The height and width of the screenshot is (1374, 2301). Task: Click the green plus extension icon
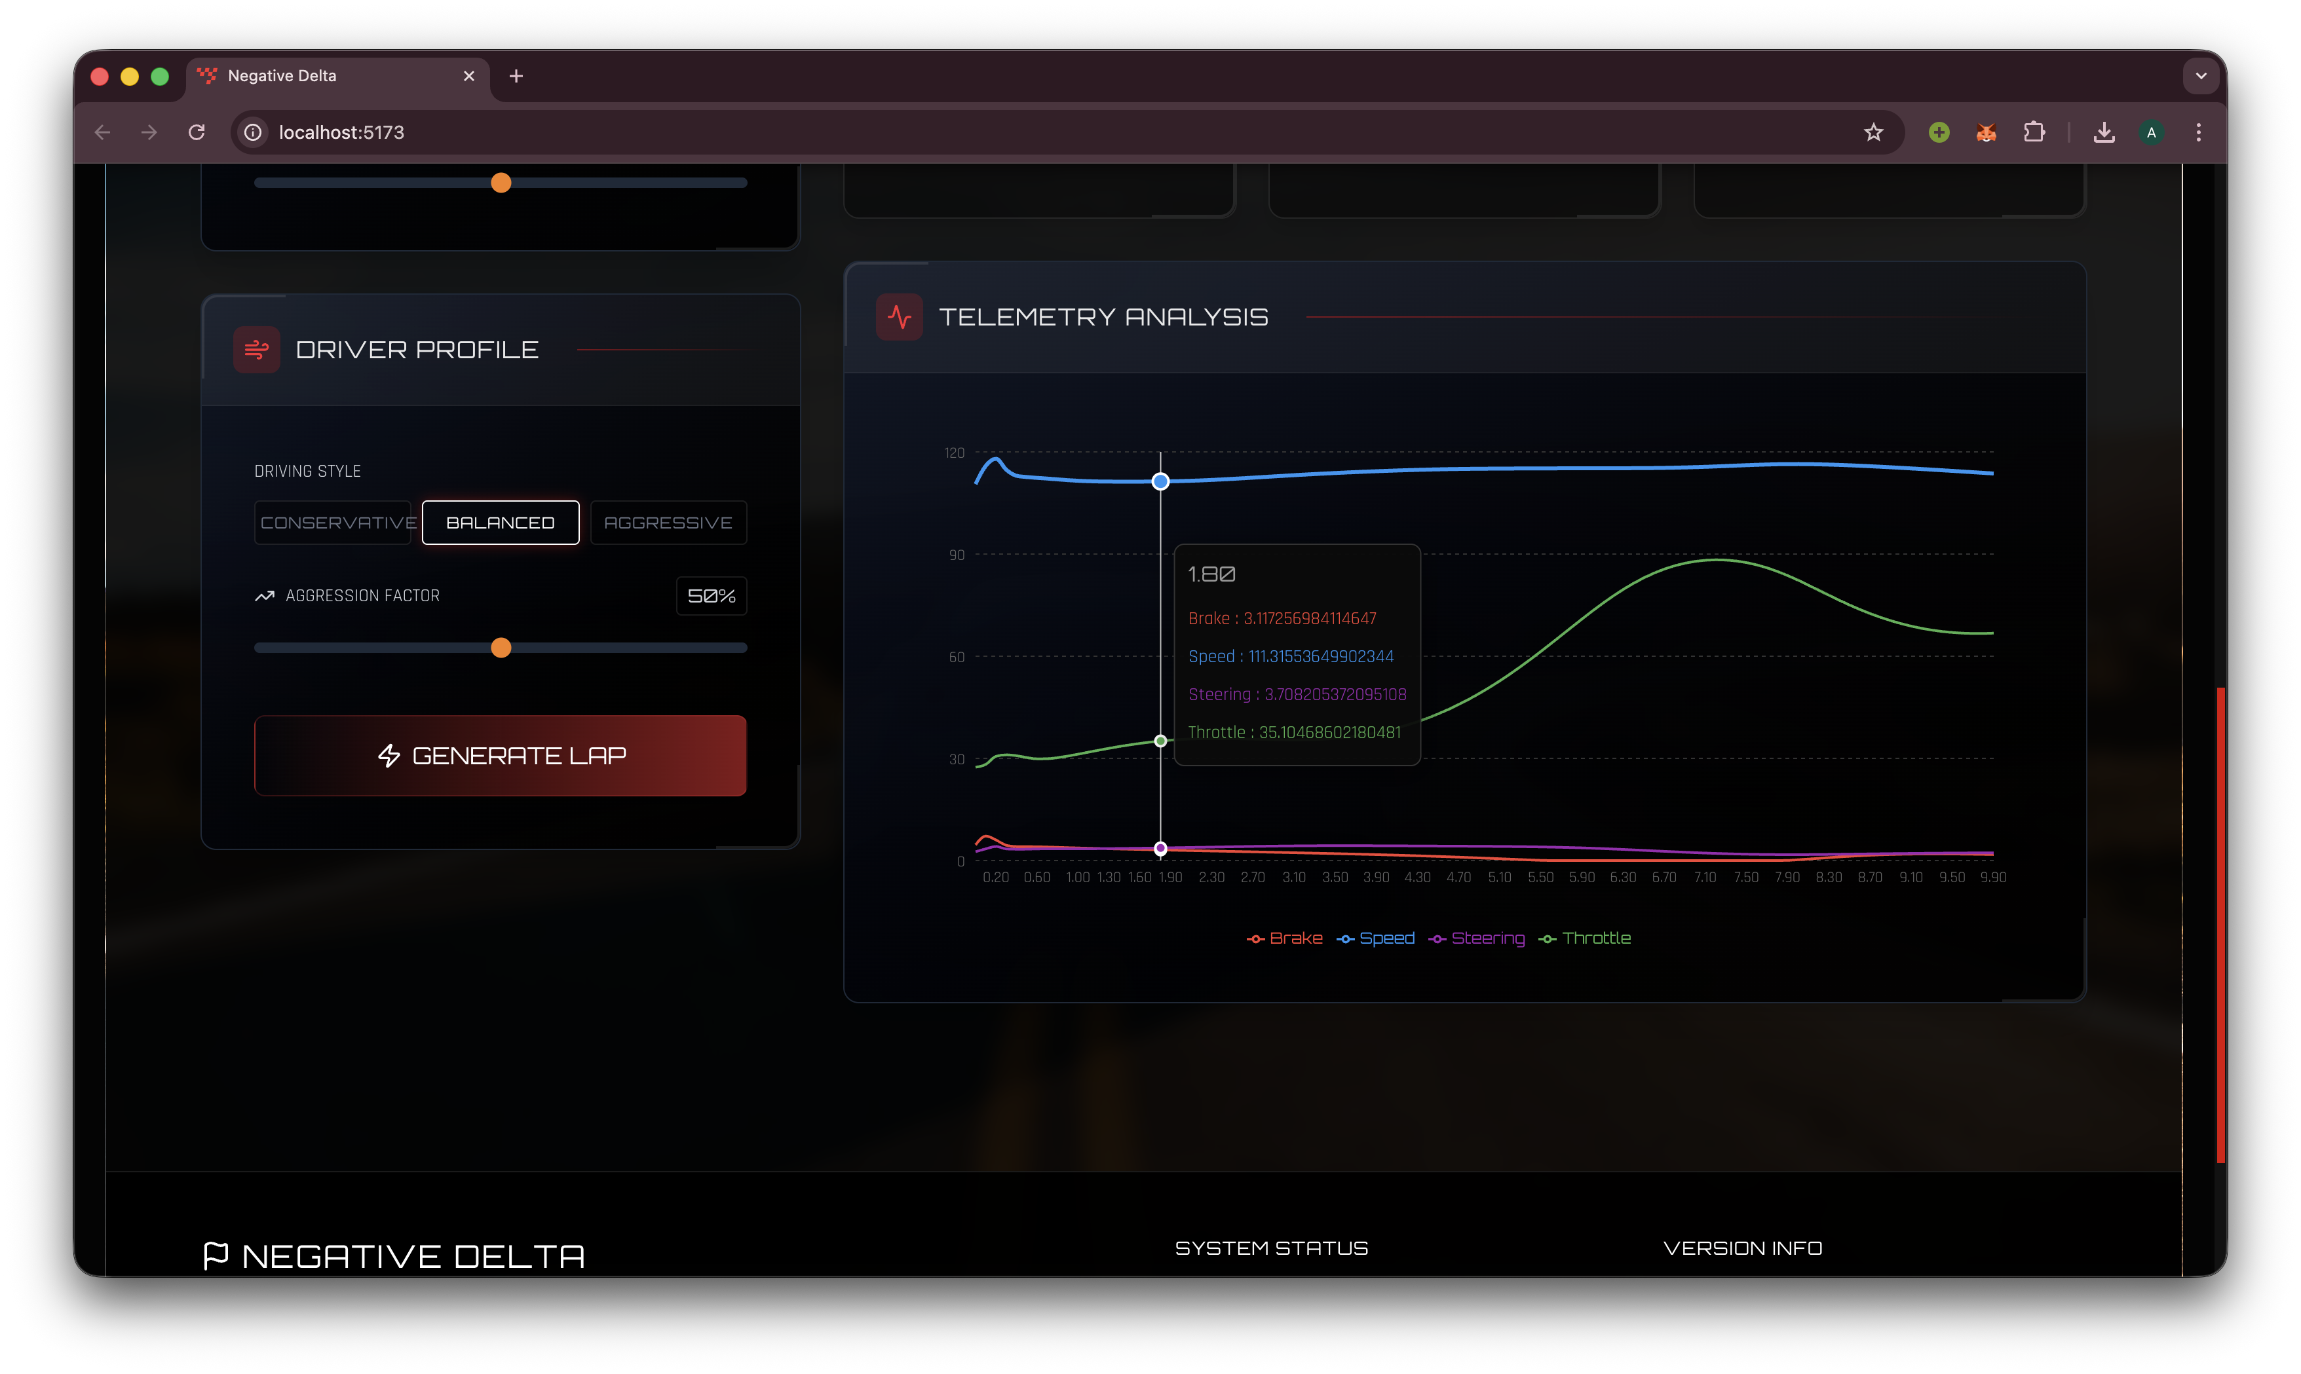[x=1939, y=132]
